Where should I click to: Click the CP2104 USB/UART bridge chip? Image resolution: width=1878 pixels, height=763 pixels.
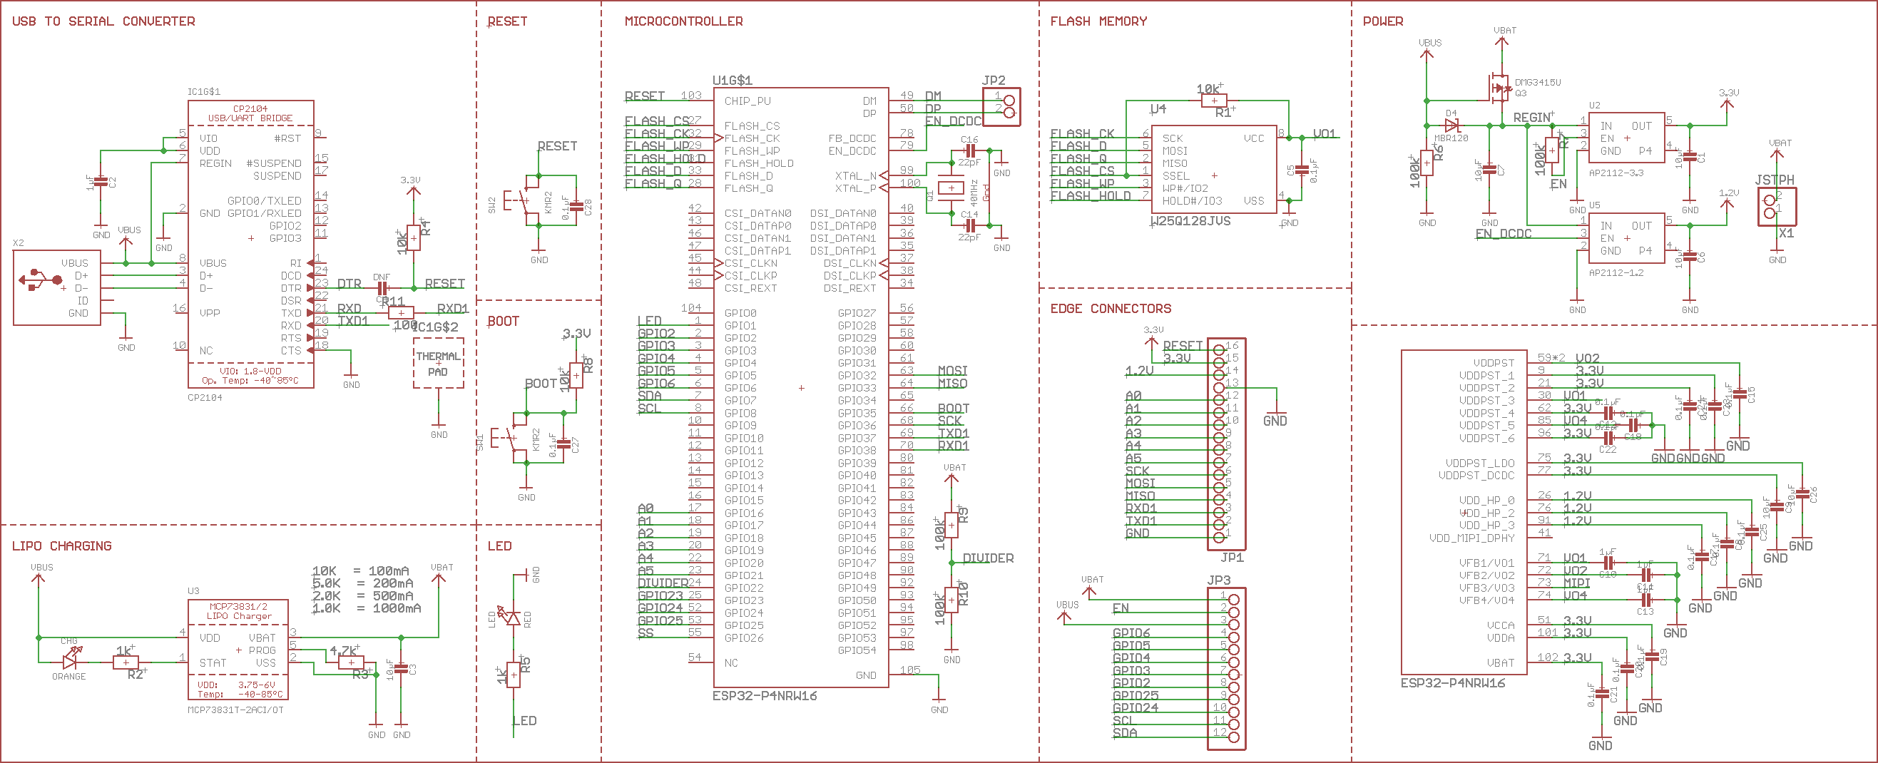pyautogui.click(x=251, y=244)
